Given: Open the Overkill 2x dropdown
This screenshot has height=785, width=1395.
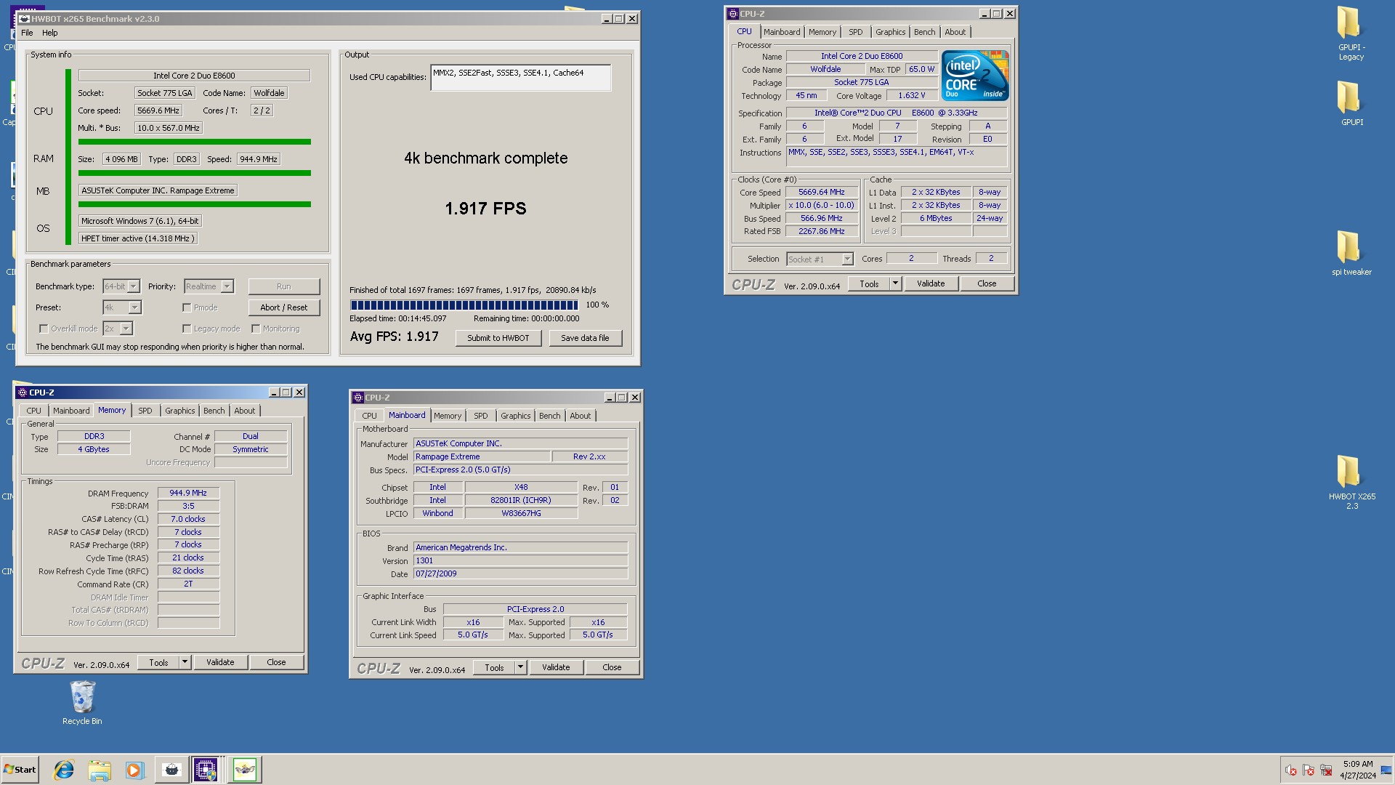Looking at the screenshot, I should click(126, 329).
